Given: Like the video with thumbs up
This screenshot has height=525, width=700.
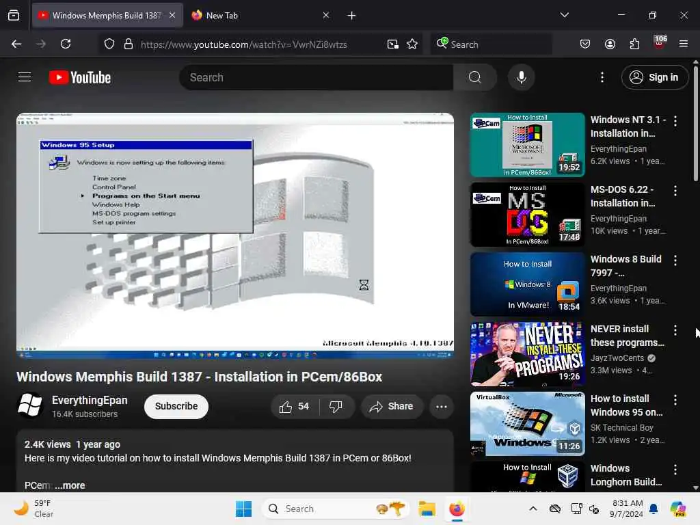Looking at the screenshot, I should click(x=295, y=406).
